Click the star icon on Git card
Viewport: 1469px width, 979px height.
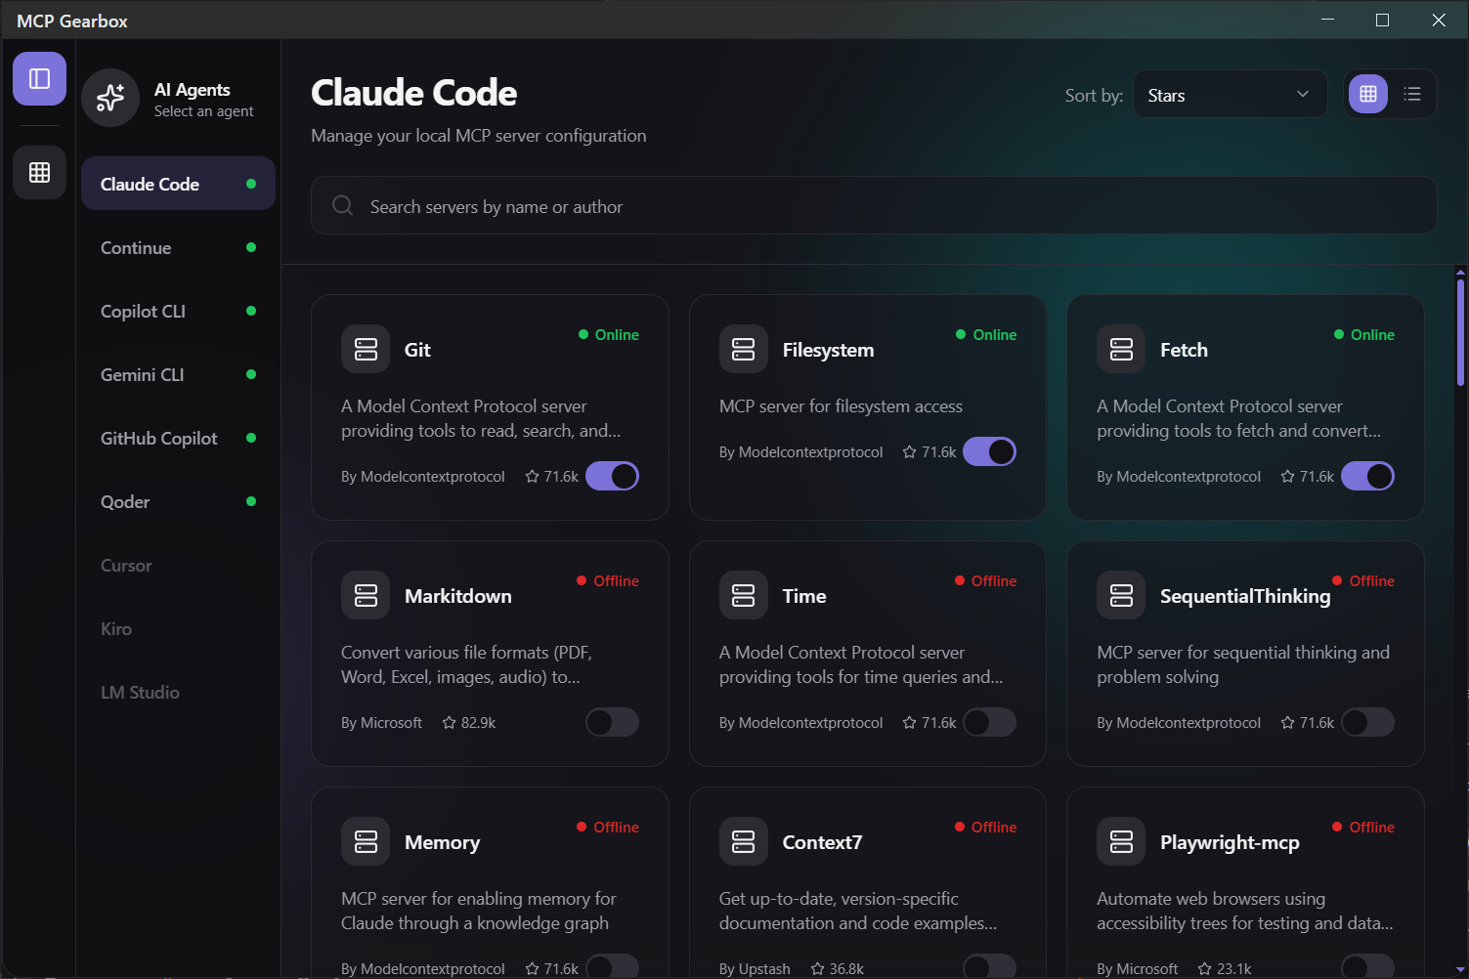click(x=533, y=477)
